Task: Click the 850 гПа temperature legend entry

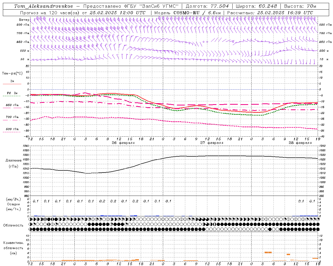Action: (12, 105)
